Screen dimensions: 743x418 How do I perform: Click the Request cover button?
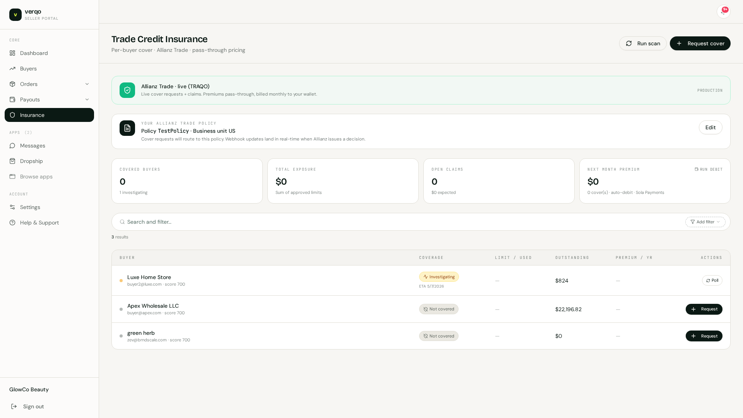tap(700, 43)
